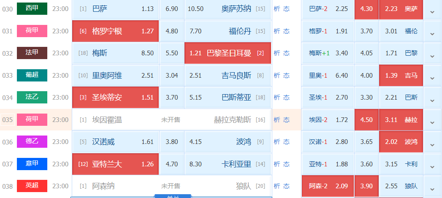Select handicap draw 4.05 in row 032
The height and width of the screenshot is (198, 442).
tap(366, 53)
